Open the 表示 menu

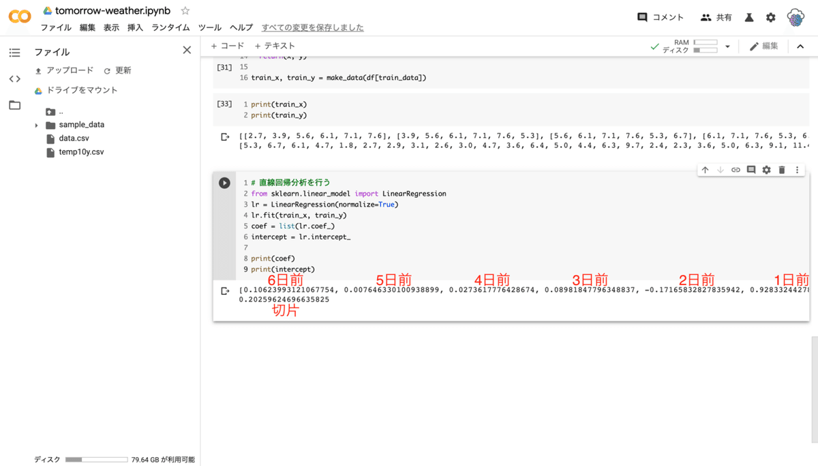coord(111,28)
